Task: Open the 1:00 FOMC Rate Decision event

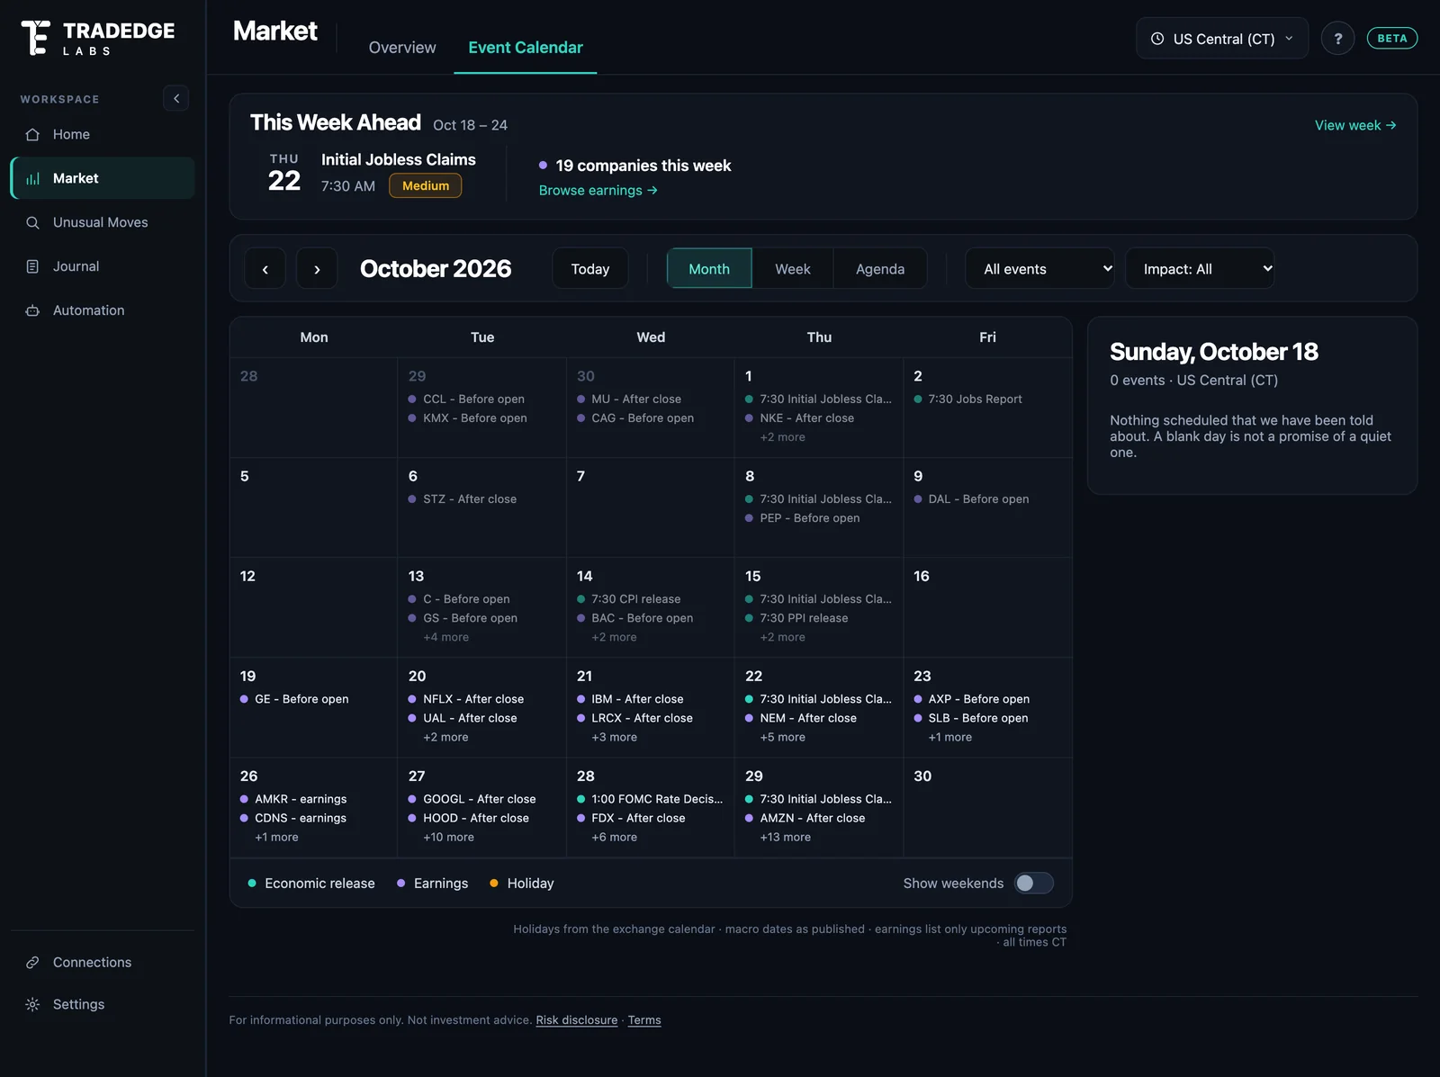Action: [650, 799]
